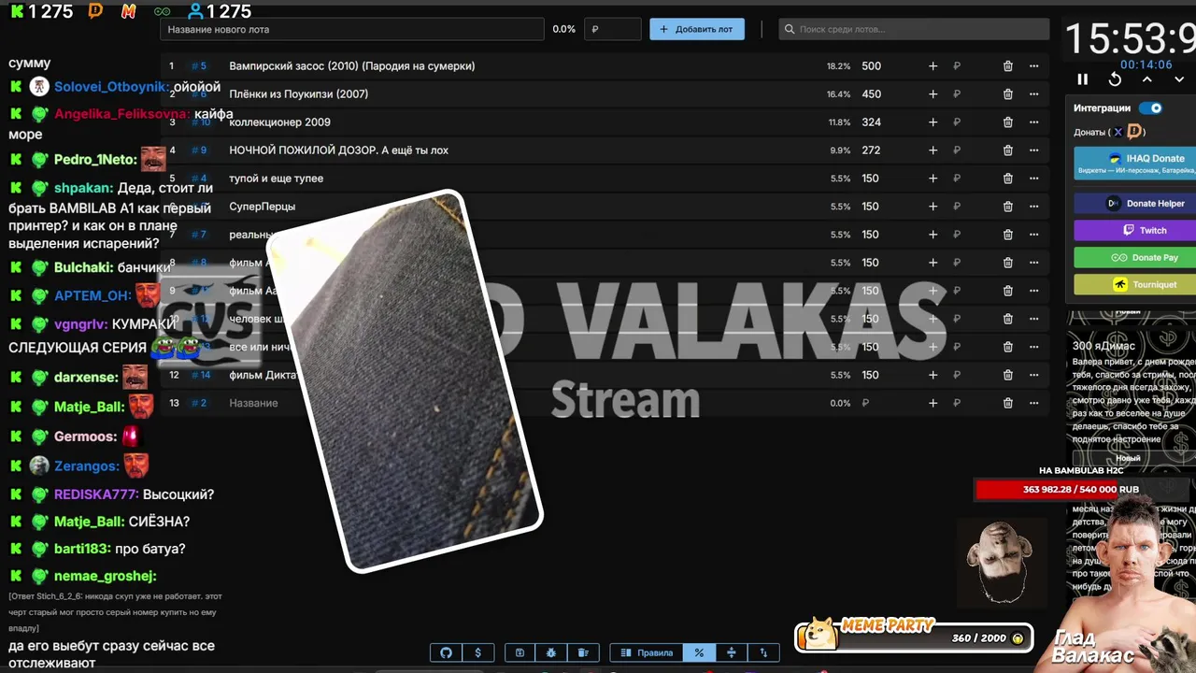This screenshot has width=1196, height=673.
Task: Delete the Вампирский засос lot with trash icon
Action: pos(1007,66)
